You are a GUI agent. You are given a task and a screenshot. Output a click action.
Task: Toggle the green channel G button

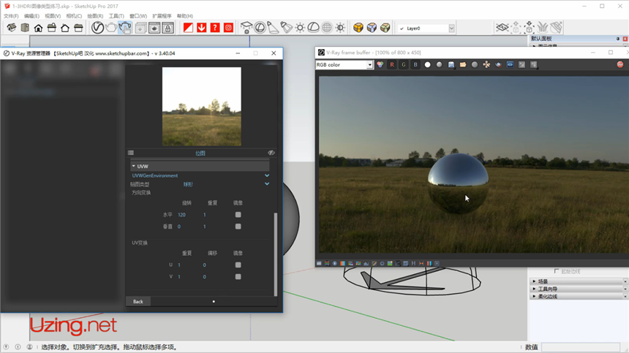click(404, 65)
